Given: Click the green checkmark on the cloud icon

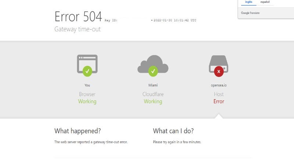Looking at the screenshot, I should tap(153, 71).
